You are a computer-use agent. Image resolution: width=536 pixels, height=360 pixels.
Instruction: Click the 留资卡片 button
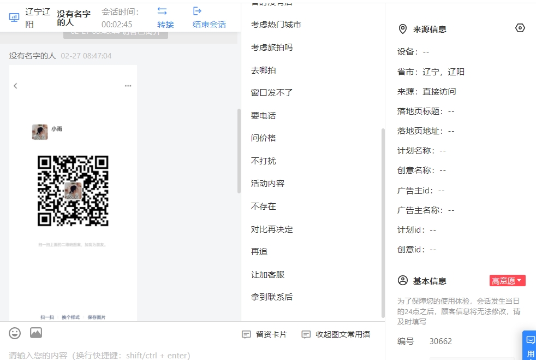coord(265,334)
